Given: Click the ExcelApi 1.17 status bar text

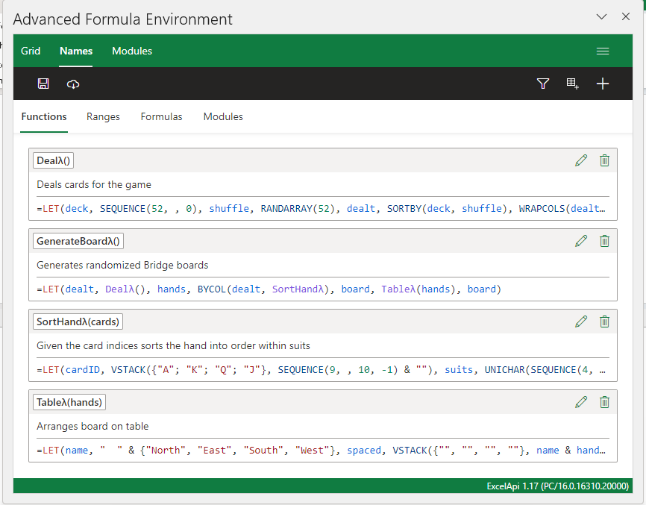Looking at the screenshot, I should pyautogui.click(x=558, y=486).
